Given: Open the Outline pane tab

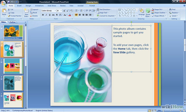Looking at the screenshot, I should (12, 22).
